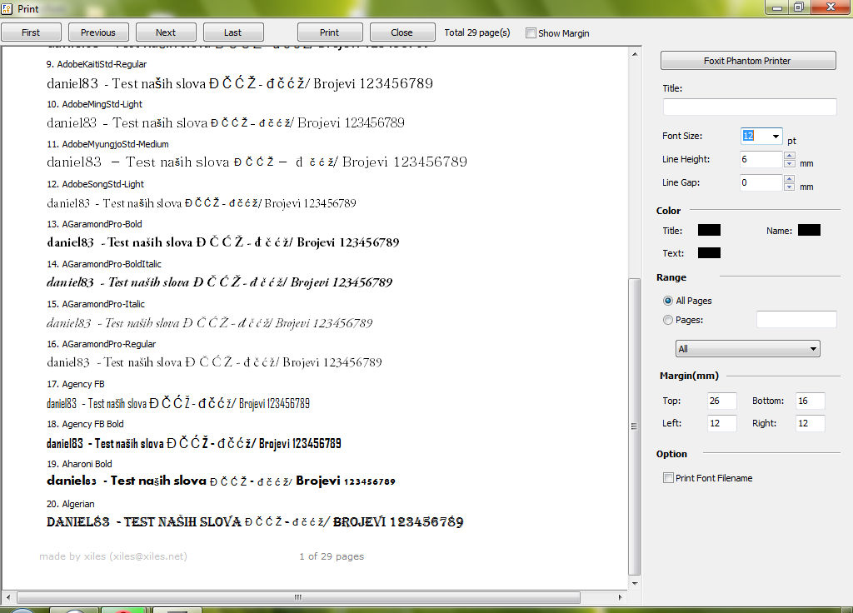This screenshot has width=853, height=613.
Task: Click font label 20. Algerian
Action: [x=71, y=504]
